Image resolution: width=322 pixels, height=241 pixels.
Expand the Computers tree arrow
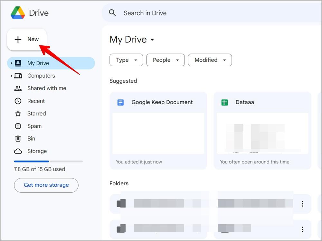(12, 76)
